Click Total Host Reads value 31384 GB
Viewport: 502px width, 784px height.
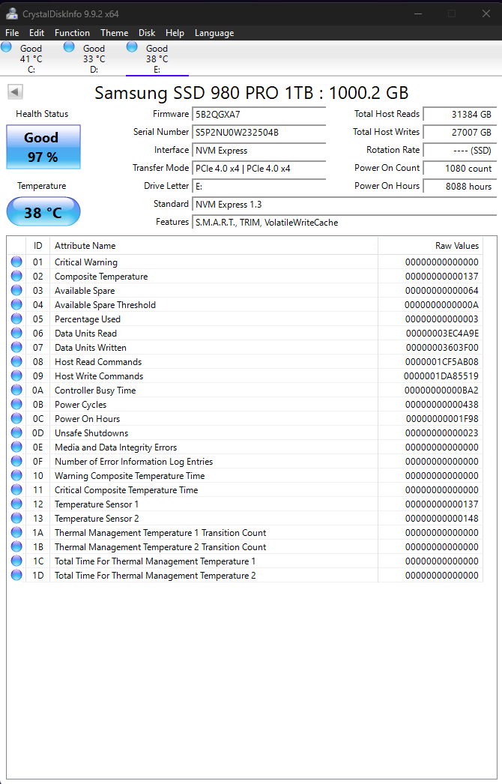459,114
